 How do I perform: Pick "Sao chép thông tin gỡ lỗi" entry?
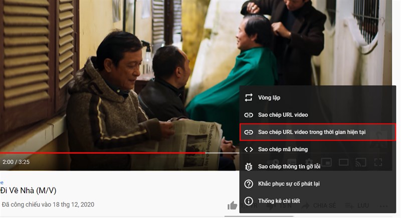click(317, 166)
